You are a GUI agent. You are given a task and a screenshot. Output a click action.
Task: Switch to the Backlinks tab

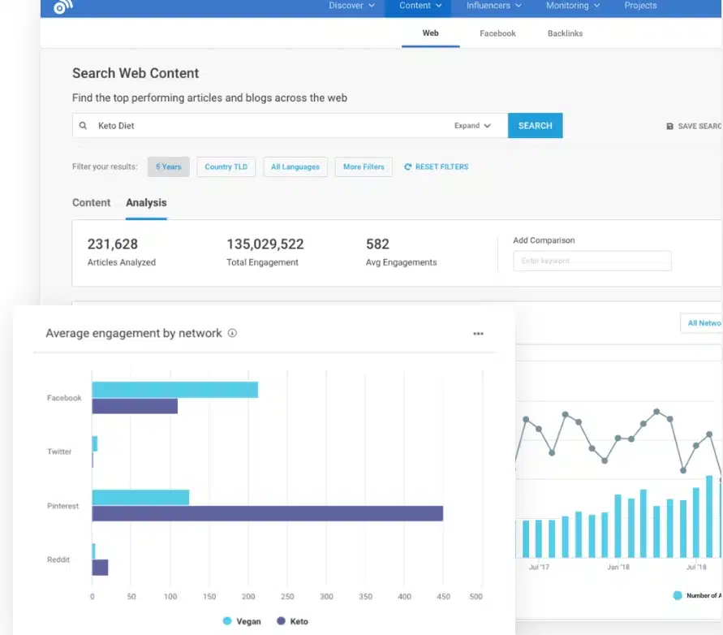click(x=565, y=33)
